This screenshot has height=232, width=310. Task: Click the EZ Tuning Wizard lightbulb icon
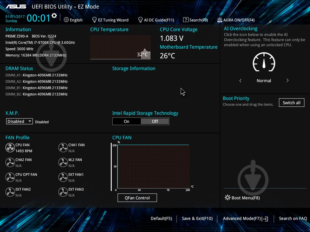94,20
